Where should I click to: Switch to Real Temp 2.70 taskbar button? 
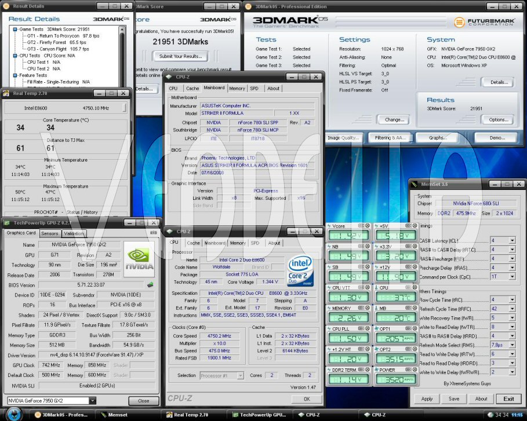click(x=188, y=415)
